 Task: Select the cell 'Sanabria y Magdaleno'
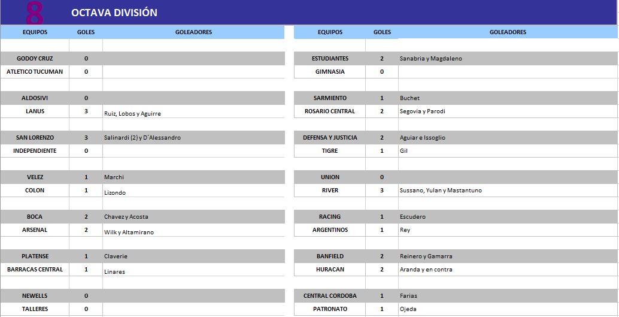508,59
